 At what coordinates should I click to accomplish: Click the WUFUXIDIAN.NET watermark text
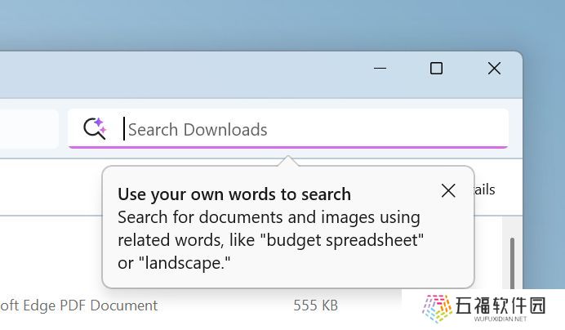pyautogui.click(x=500, y=319)
